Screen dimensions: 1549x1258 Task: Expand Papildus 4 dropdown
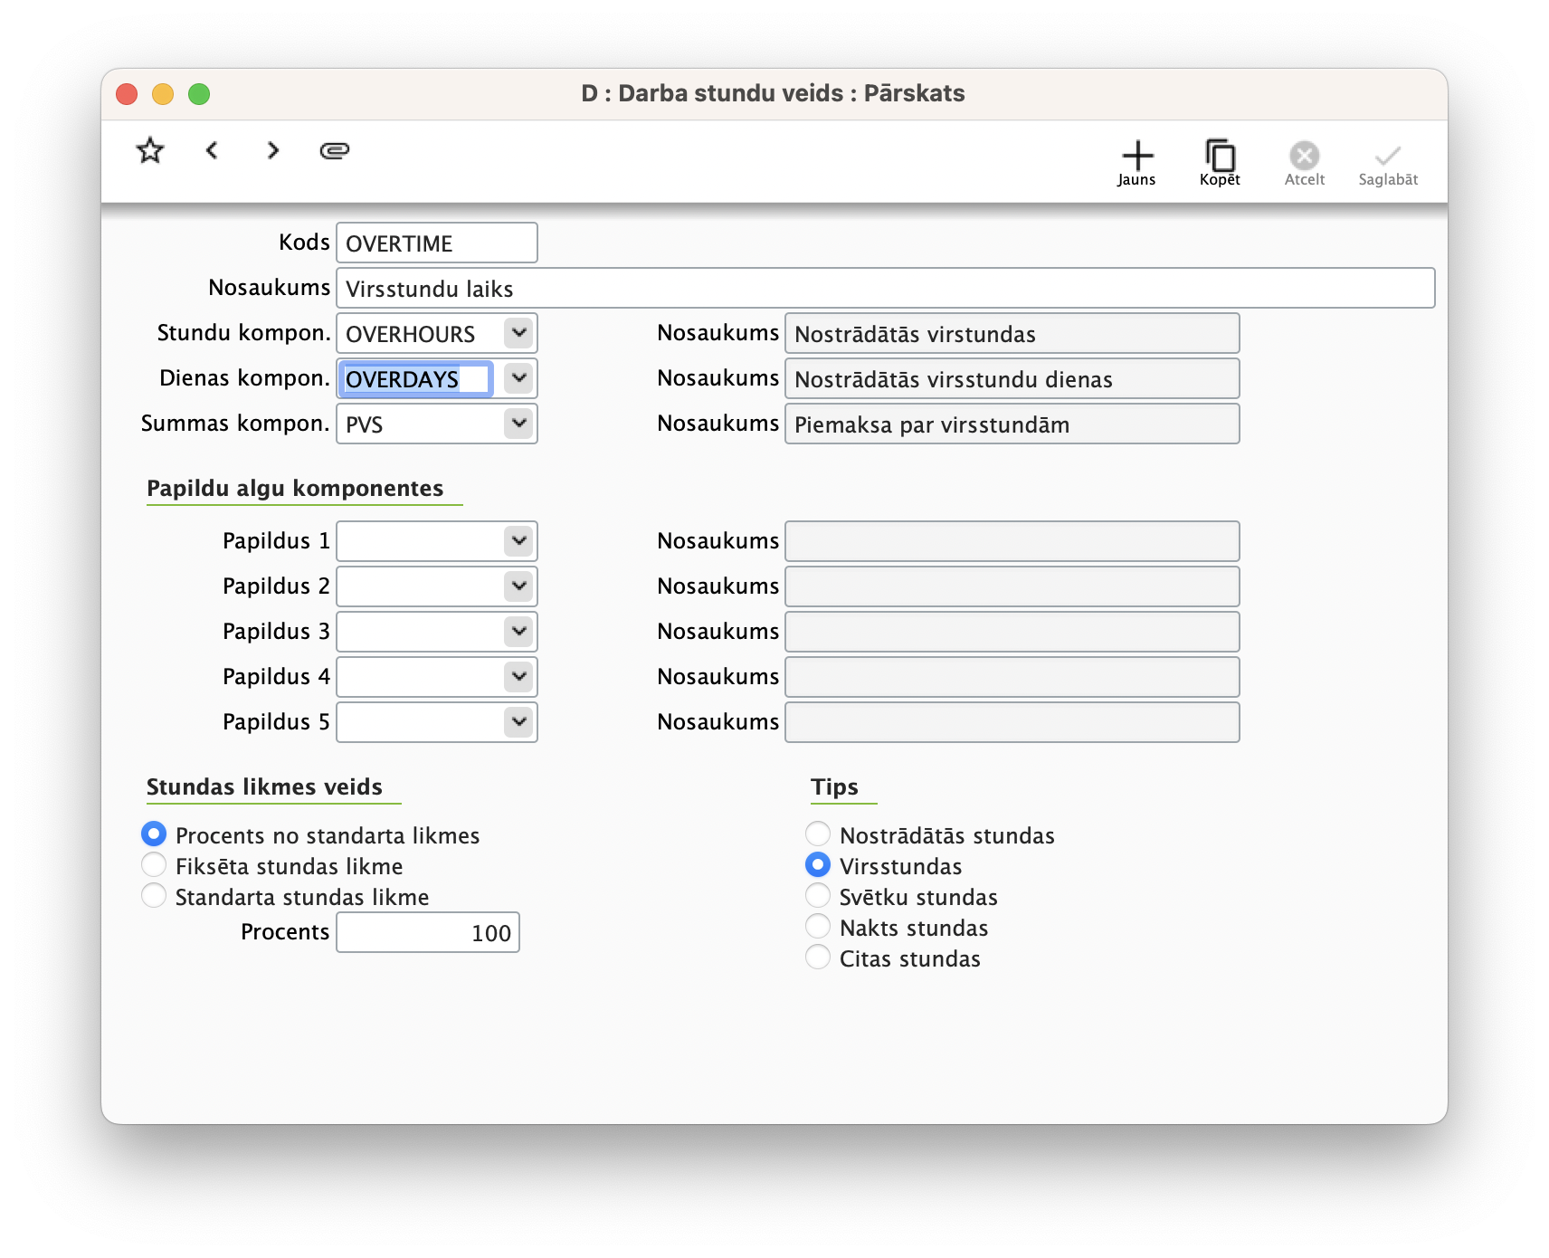click(519, 677)
